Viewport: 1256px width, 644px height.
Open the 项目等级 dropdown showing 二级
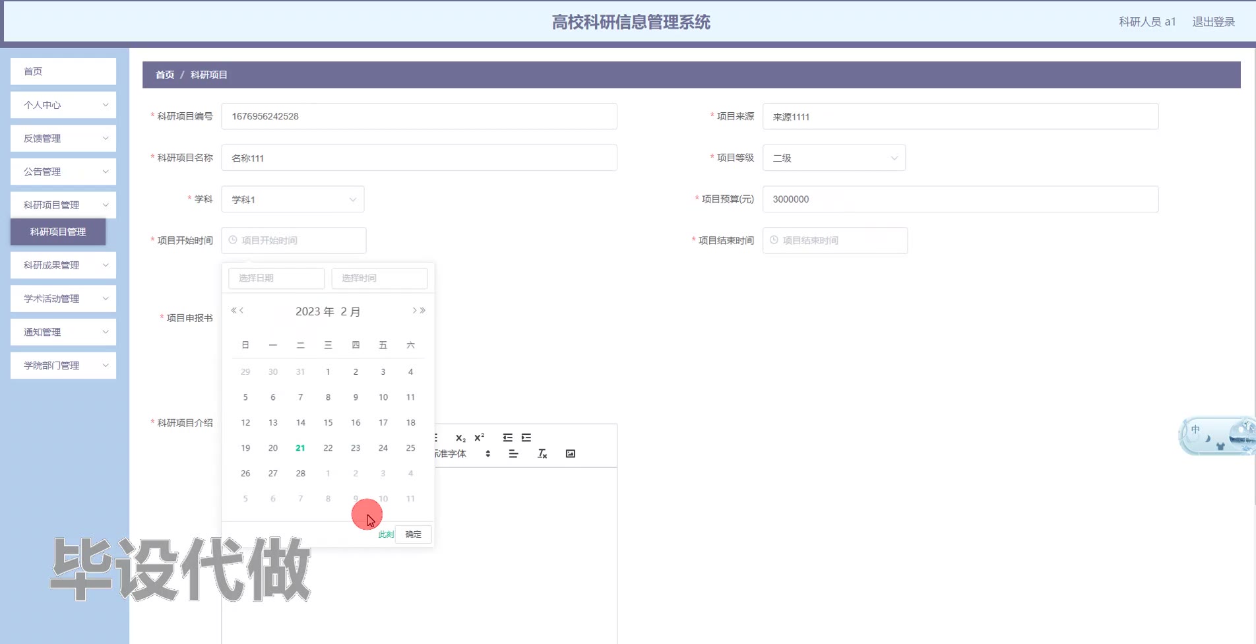834,158
